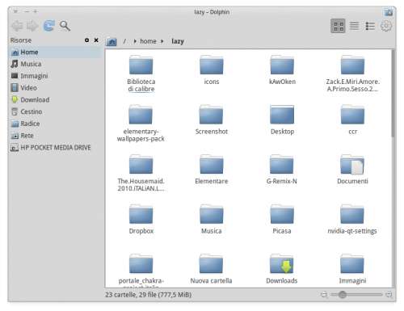Screen dimensions: 404x311
Task: Open Download in the places panel
Action: (x=56, y=100)
